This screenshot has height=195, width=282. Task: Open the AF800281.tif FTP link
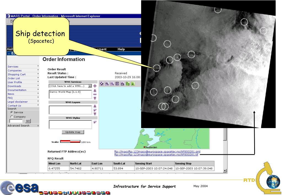[156, 155]
